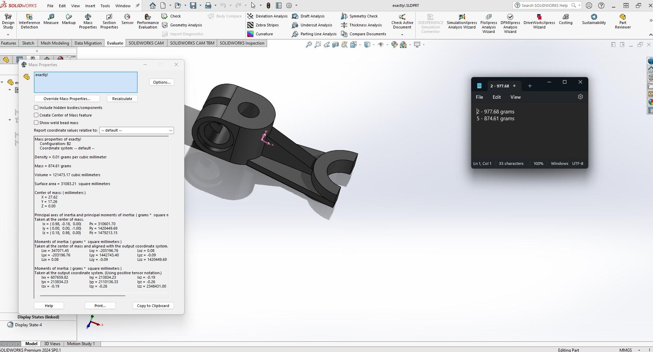Open the Report coordinate values dropdown
The width and height of the screenshot is (653, 352).
(x=137, y=131)
